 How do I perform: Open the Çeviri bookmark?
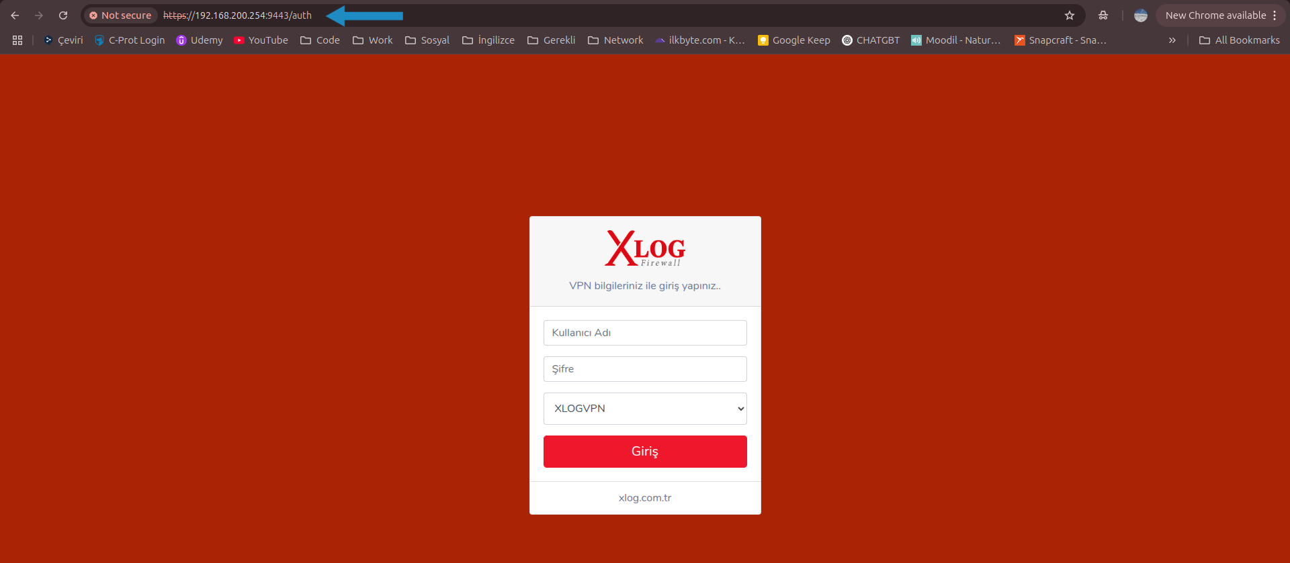coord(63,40)
